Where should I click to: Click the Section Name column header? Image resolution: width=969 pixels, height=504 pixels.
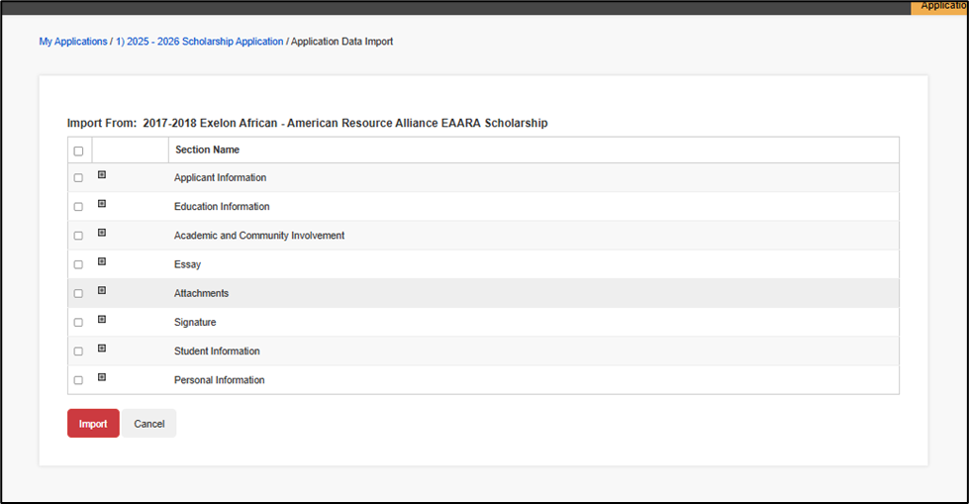tap(207, 150)
